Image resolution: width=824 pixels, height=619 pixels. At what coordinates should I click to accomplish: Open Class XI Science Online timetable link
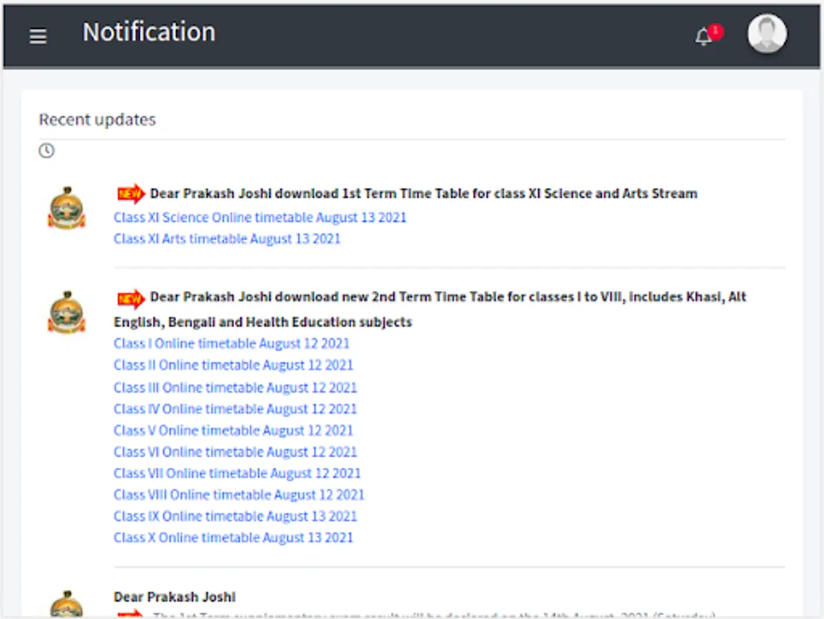(260, 217)
